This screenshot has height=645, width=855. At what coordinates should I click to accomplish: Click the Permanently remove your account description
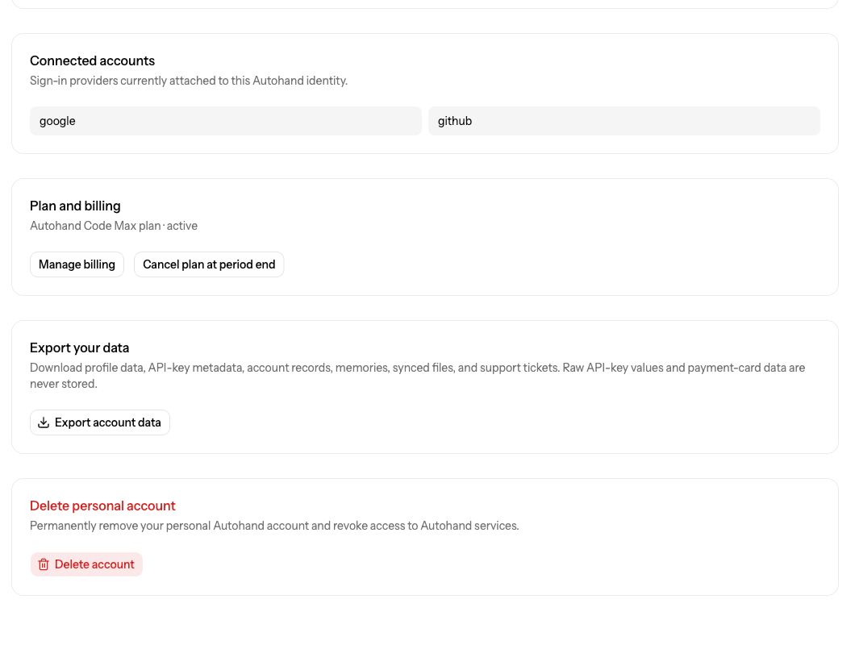tap(274, 526)
